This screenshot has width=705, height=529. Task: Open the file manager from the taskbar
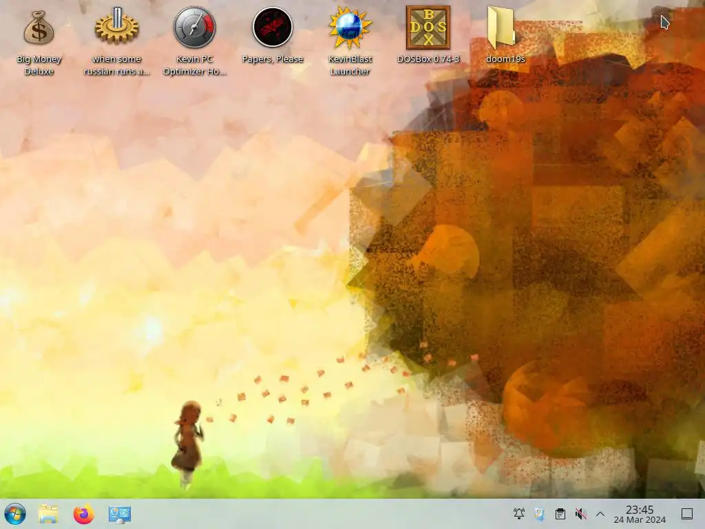pos(48,514)
